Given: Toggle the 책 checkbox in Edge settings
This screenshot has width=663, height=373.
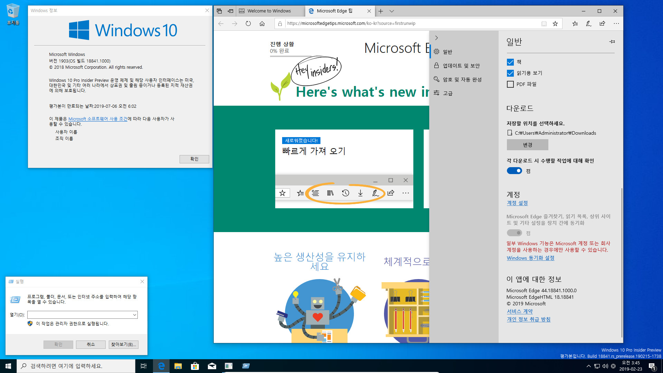Looking at the screenshot, I should pos(510,61).
